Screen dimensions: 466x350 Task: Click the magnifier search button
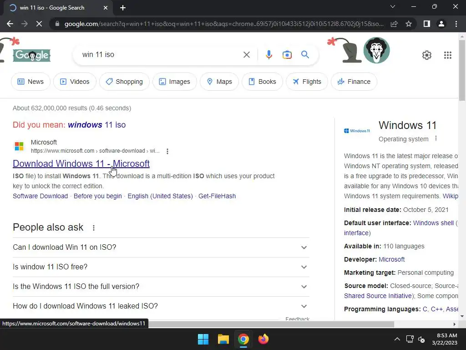305,55
